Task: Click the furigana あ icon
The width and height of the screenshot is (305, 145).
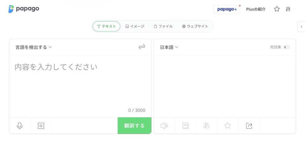Action: (206, 126)
